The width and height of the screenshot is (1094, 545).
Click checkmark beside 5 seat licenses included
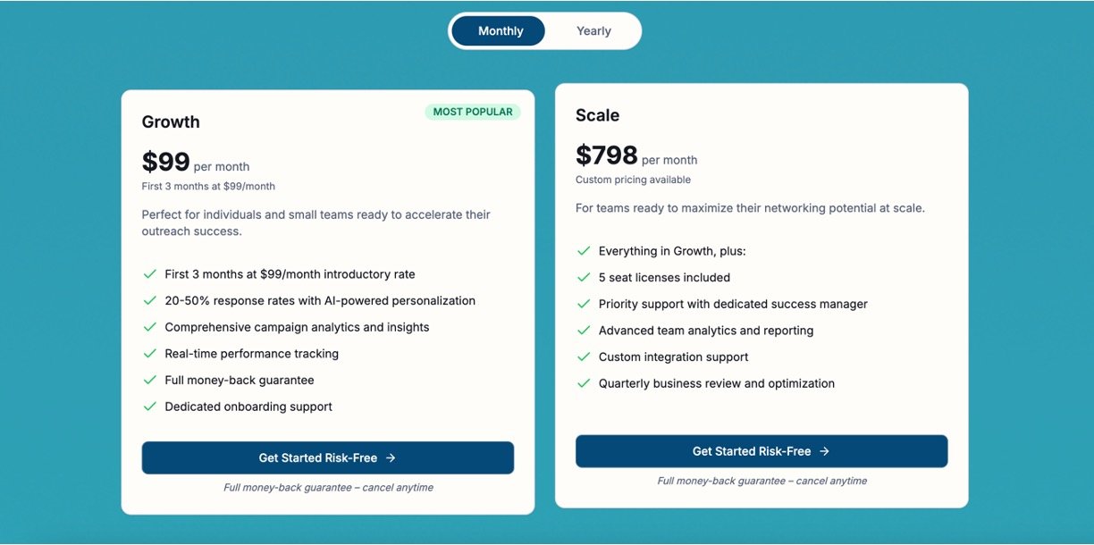(x=584, y=278)
